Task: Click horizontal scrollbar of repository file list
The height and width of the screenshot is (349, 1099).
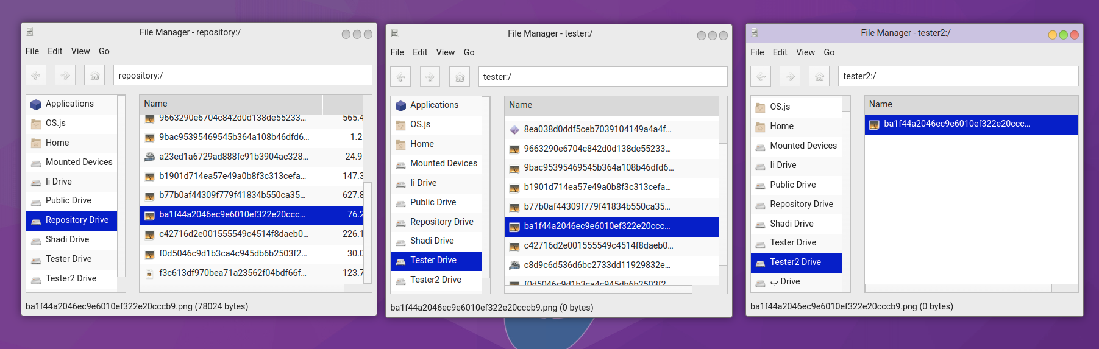Action: pos(242,289)
